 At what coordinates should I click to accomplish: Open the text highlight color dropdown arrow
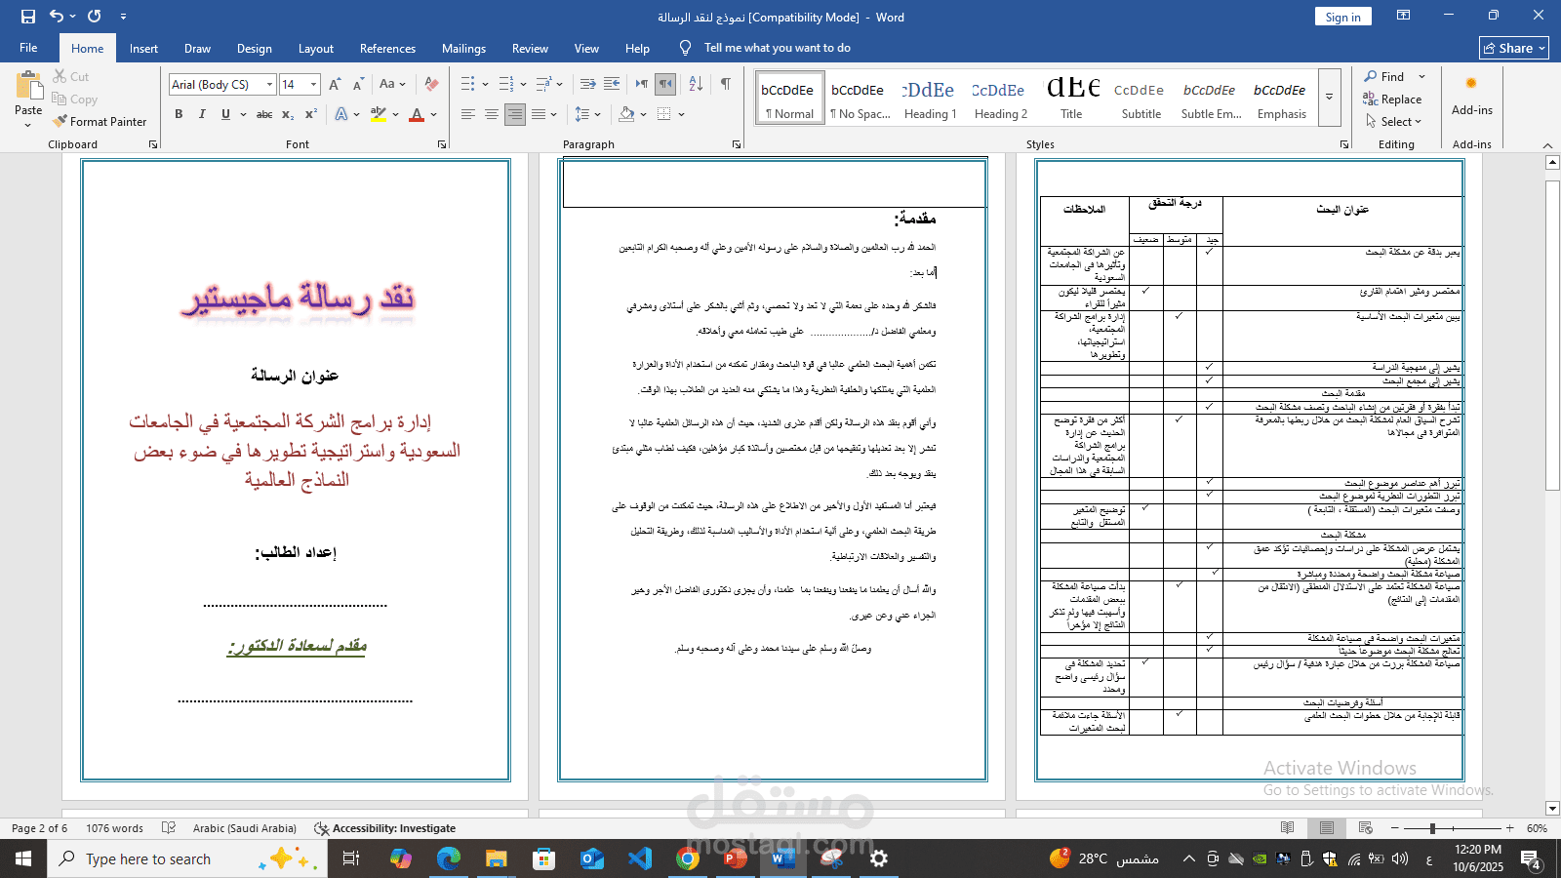tap(395, 114)
